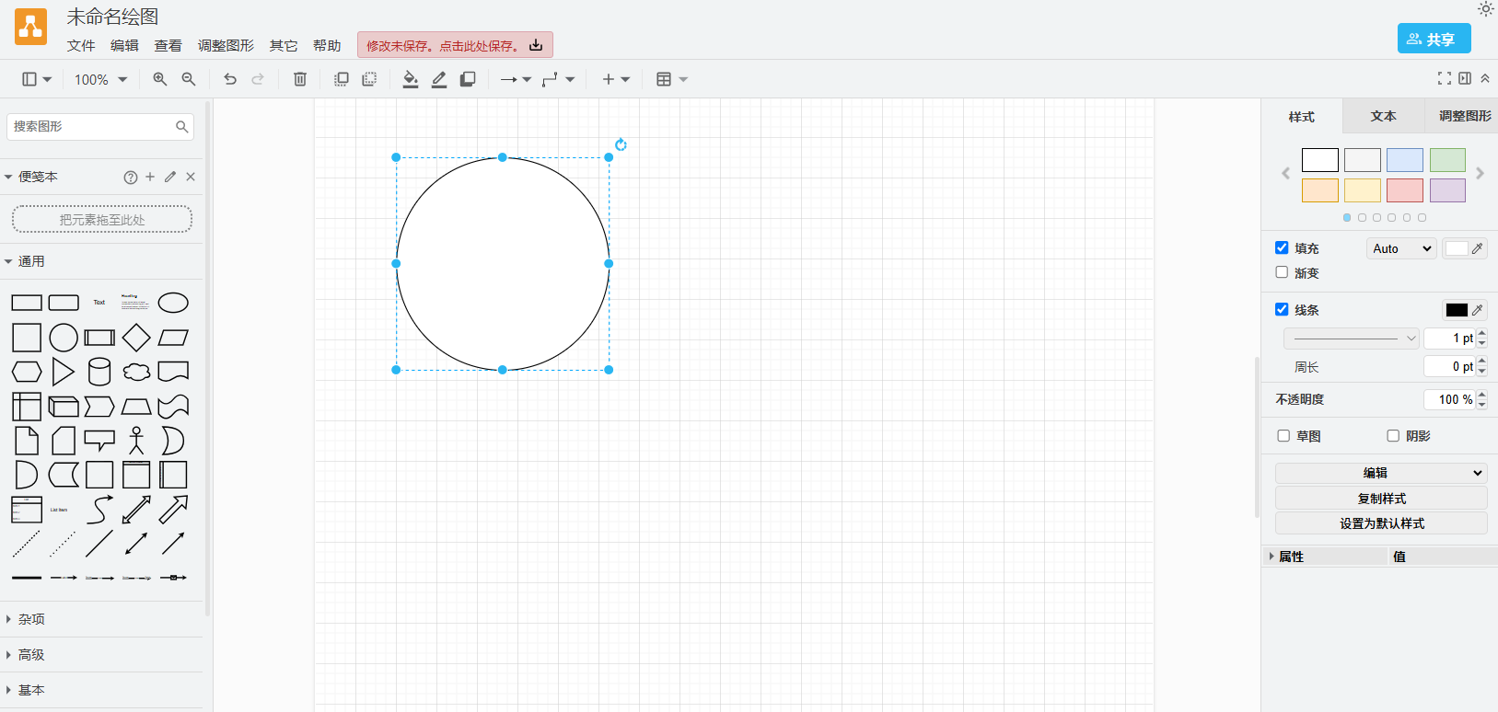Expand the 杂项 shape category

point(31,619)
